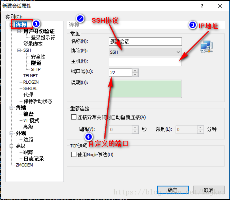Close the 新建会话属性 dialog
This screenshot has height=200, width=230.
tap(220, 6)
